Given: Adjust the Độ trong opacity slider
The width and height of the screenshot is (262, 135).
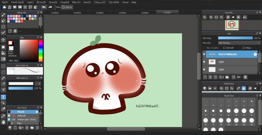Looking at the screenshot, I should click(x=235, y=38).
